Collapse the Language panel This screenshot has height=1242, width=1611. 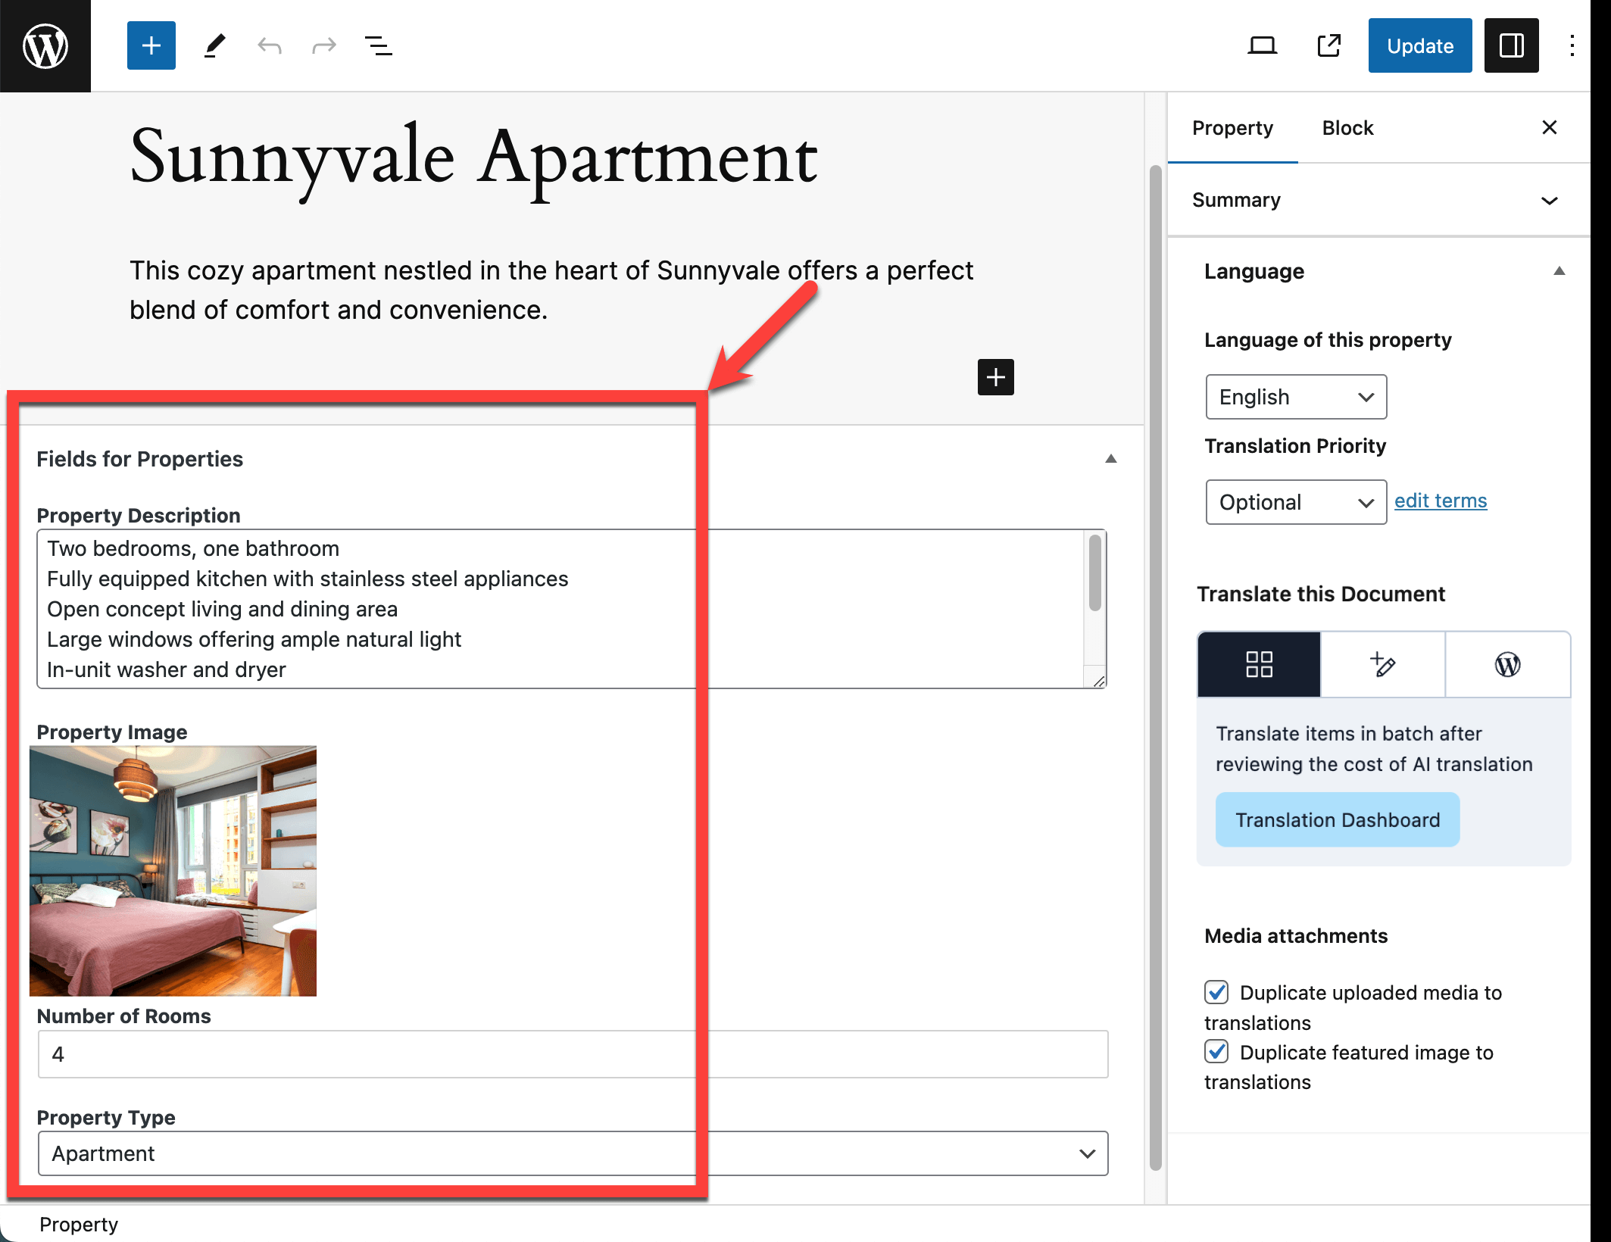[x=1559, y=271]
